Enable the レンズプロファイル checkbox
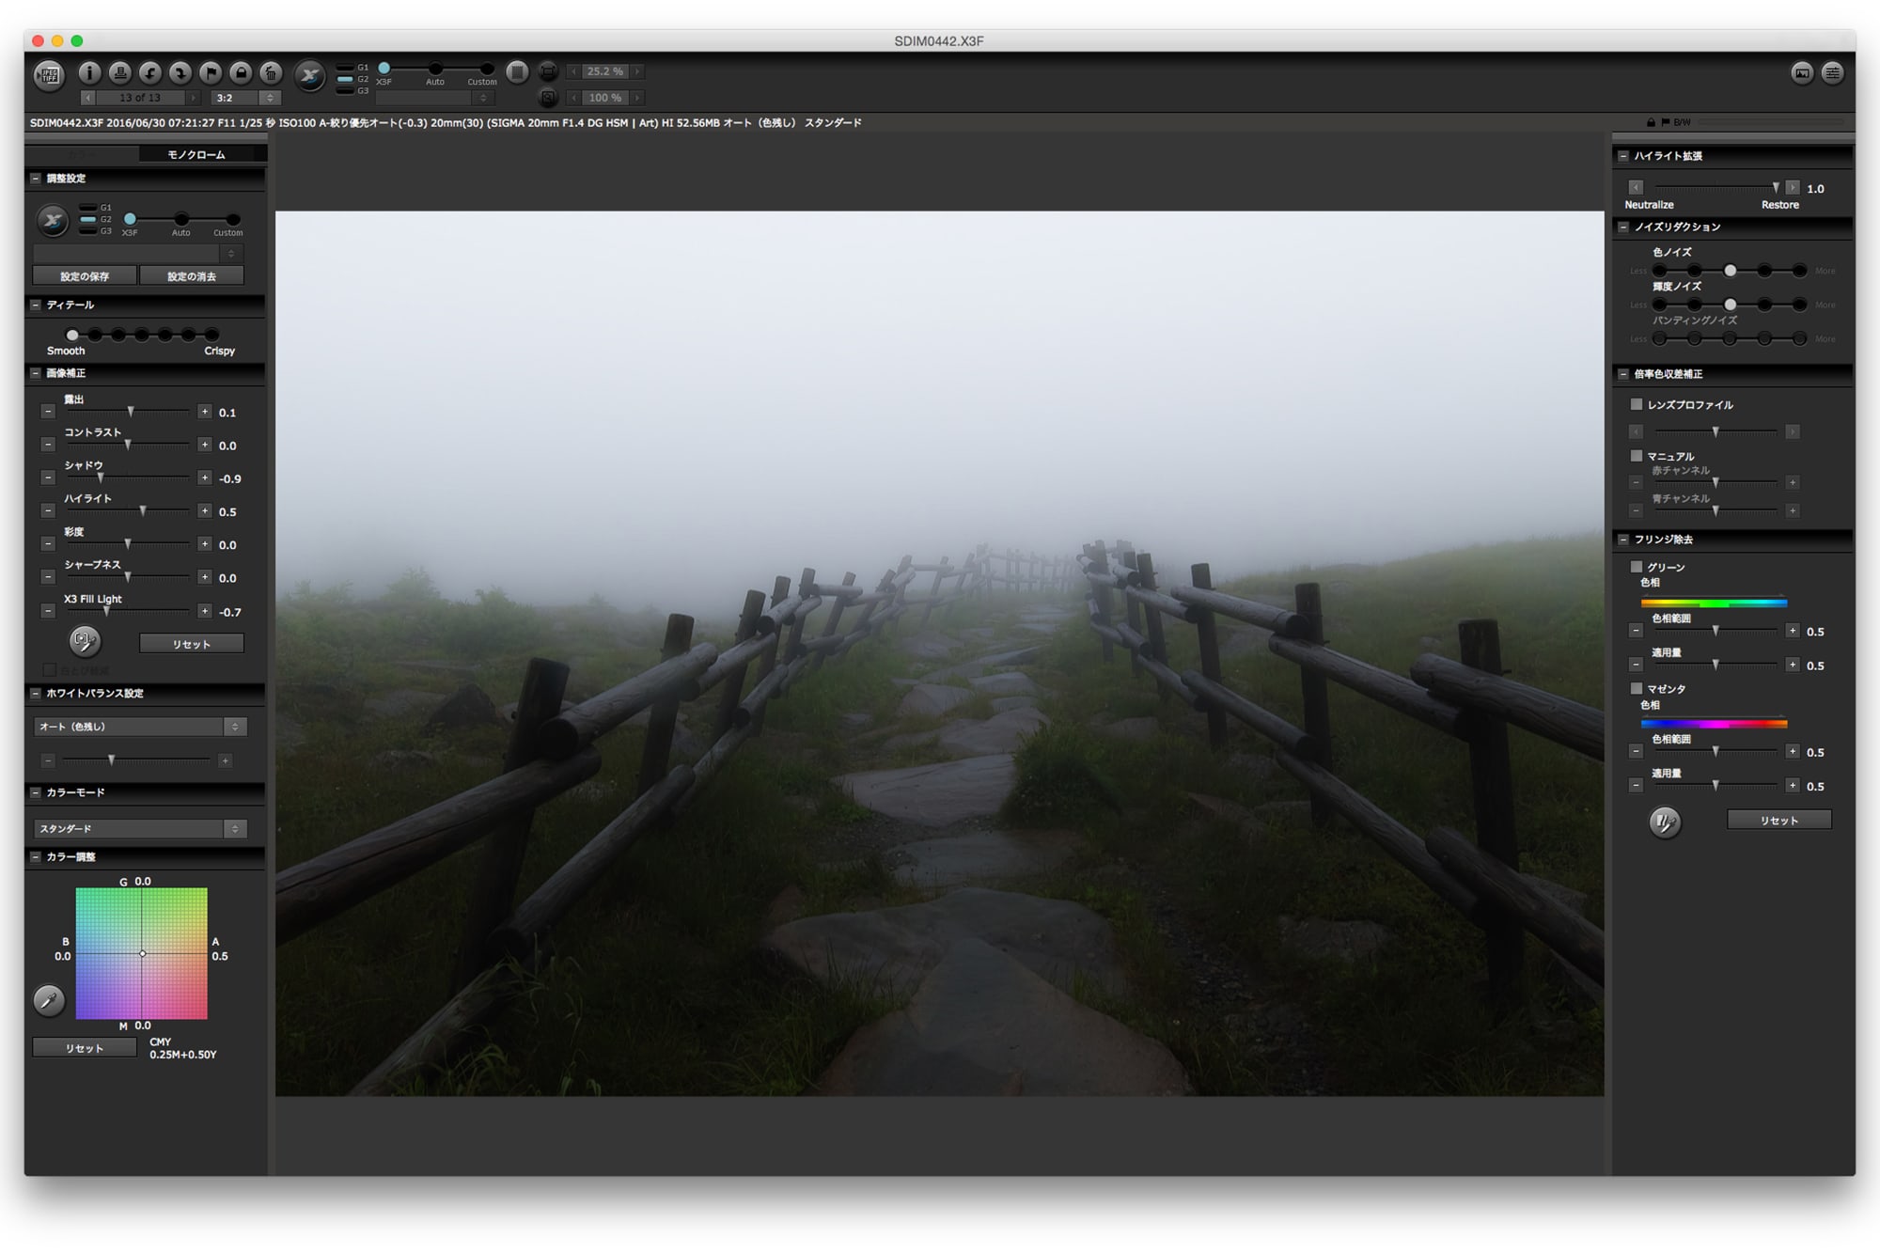 (1637, 404)
